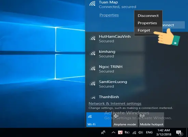Open the Properties link under Tuan Map

click(109, 15)
